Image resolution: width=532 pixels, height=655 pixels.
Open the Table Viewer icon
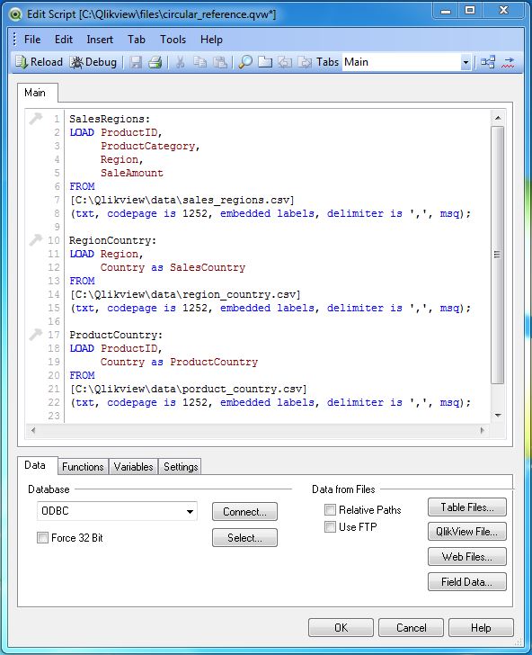coord(488,62)
